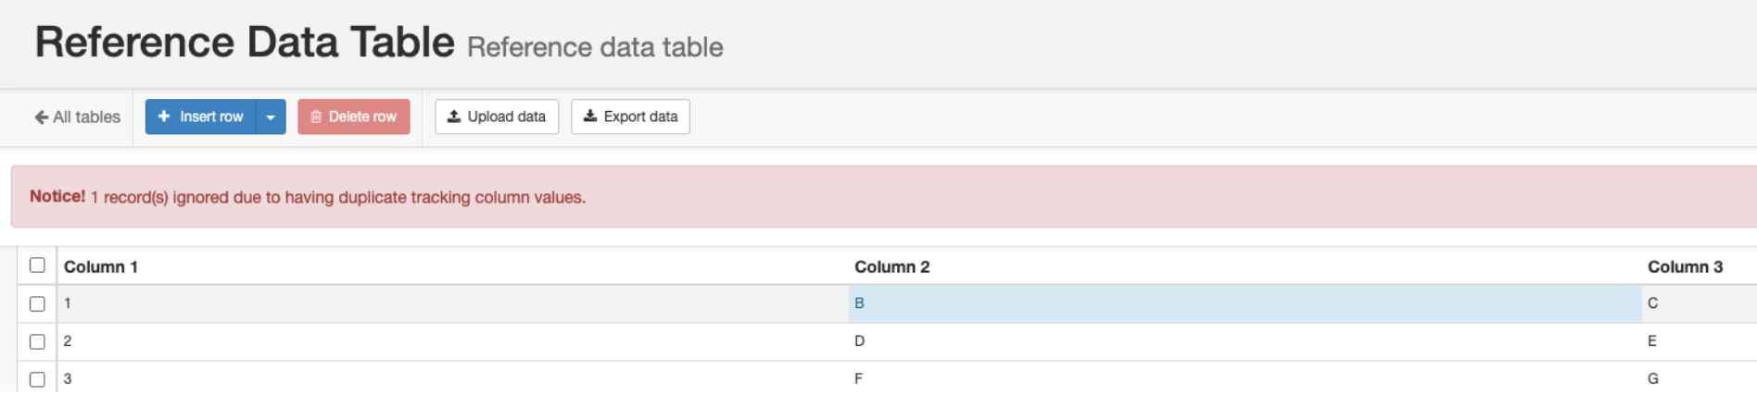Click the Column 2 header
Image resolution: width=1757 pixels, height=407 pixels.
tap(891, 266)
